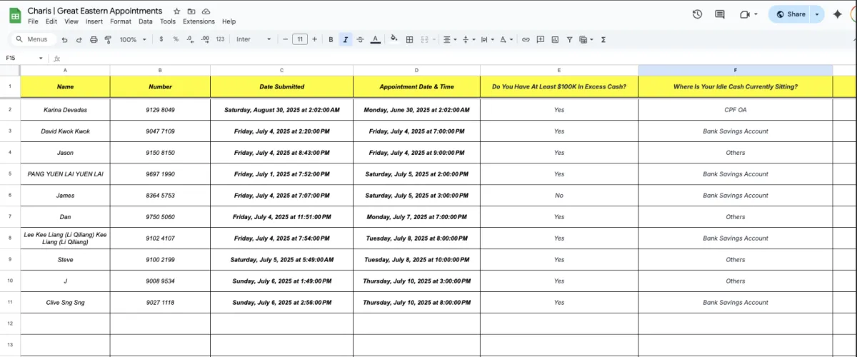Click into the formula bar
857x357 pixels.
pyautogui.click(x=457, y=58)
